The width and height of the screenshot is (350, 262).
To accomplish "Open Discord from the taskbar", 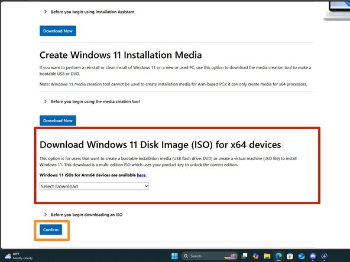I will (x=313, y=256).
